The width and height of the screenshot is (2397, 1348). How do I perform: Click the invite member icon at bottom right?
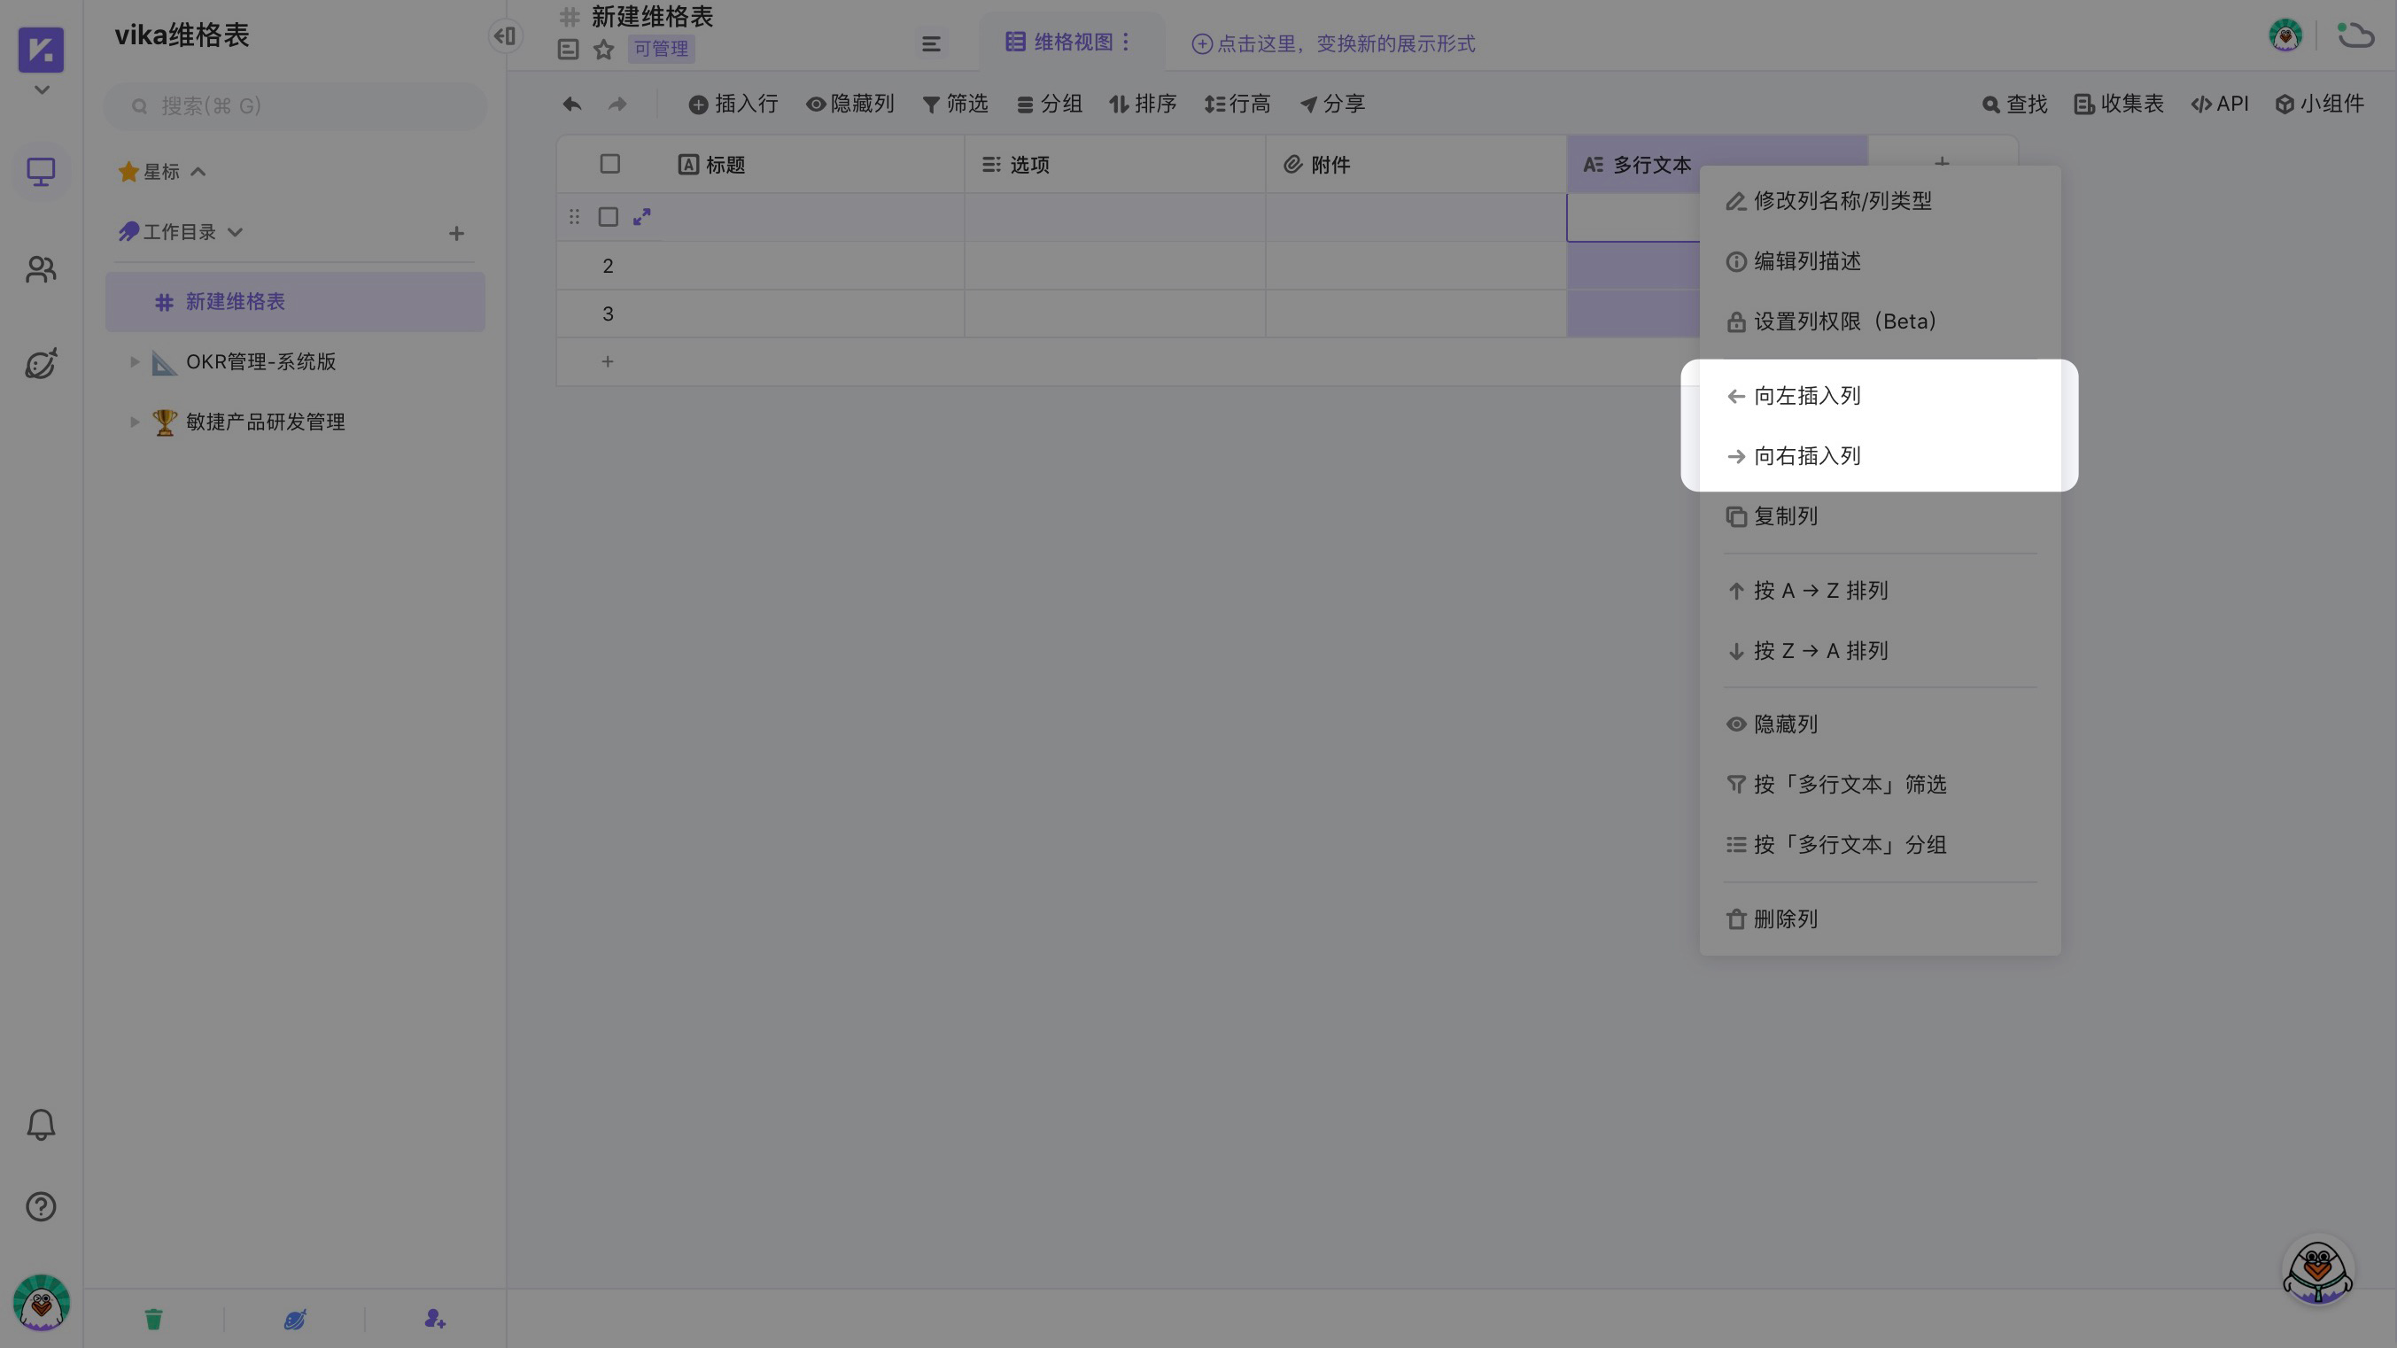pos(434,1318)
